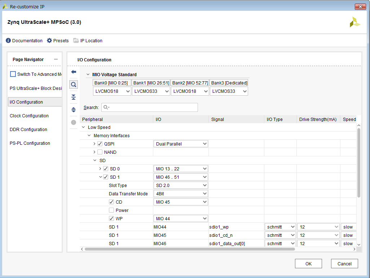Uncheck the QSPI checkbox
This screenshot has width=370, height=278.
point(100,144)
